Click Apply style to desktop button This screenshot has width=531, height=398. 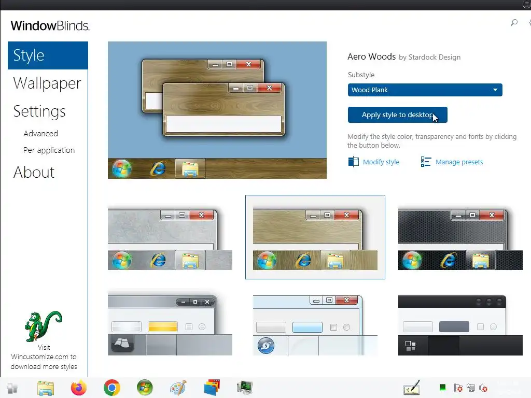pos(397,115)
